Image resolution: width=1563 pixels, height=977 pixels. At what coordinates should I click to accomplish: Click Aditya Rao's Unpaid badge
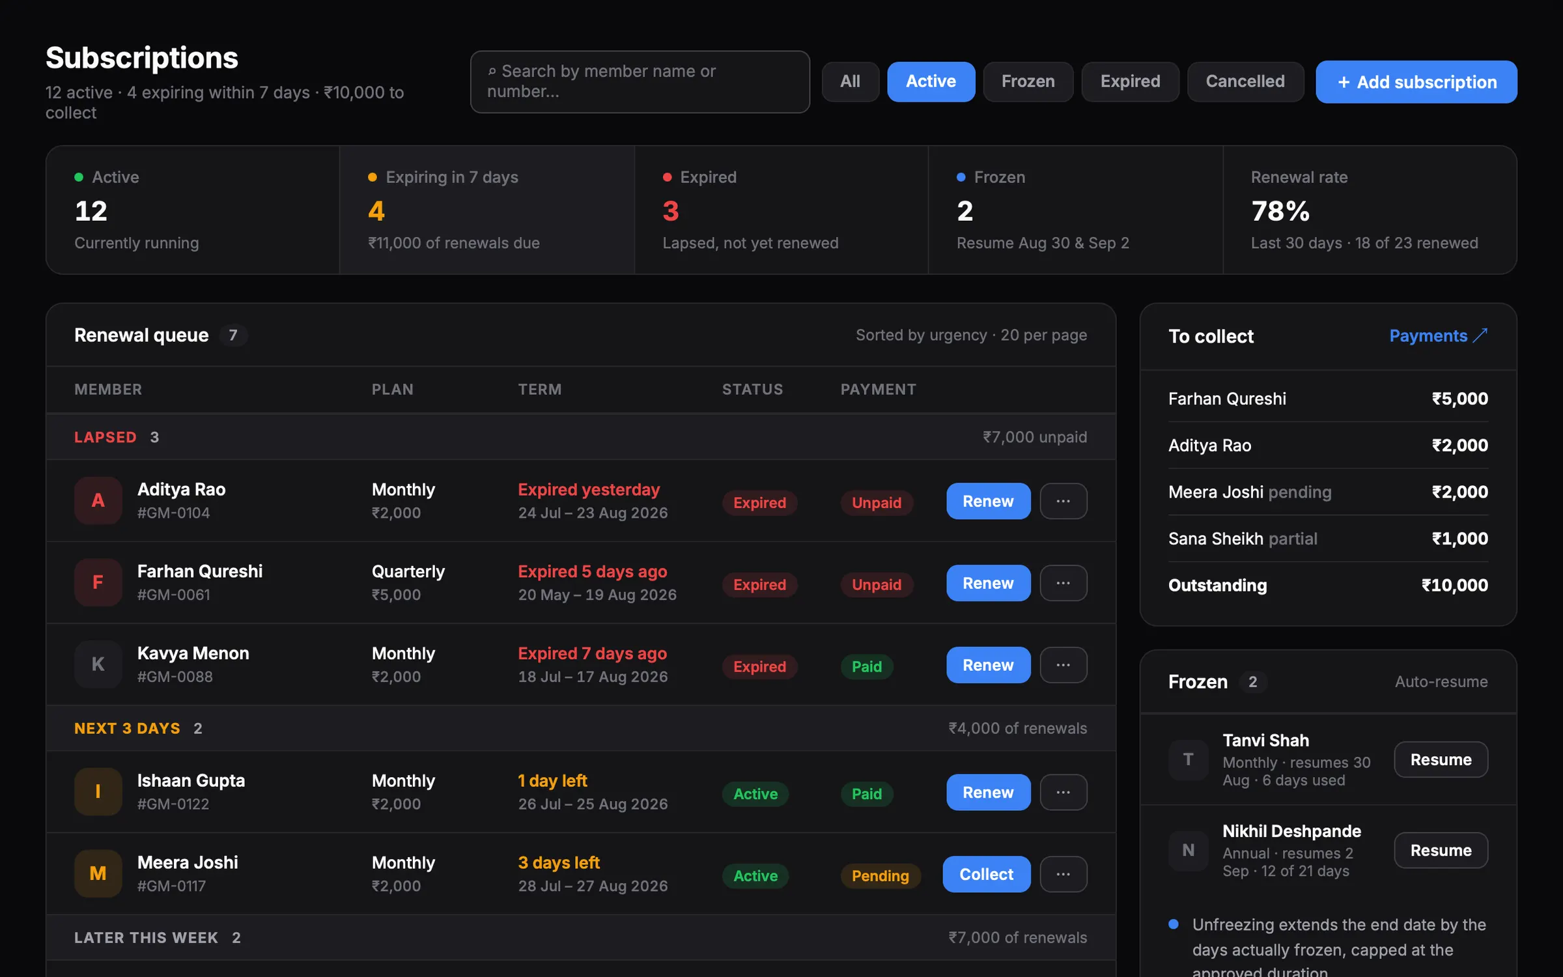pyautogui.click(x=877, y=503)
